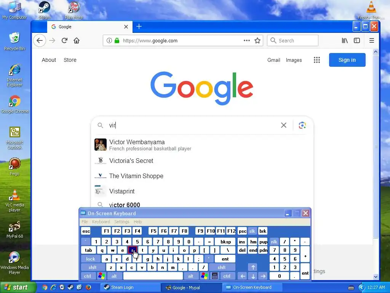This screenshot has height=293, width=390.
Task: Switch to Steam Login taskbar item
Action: pos(130,287)
